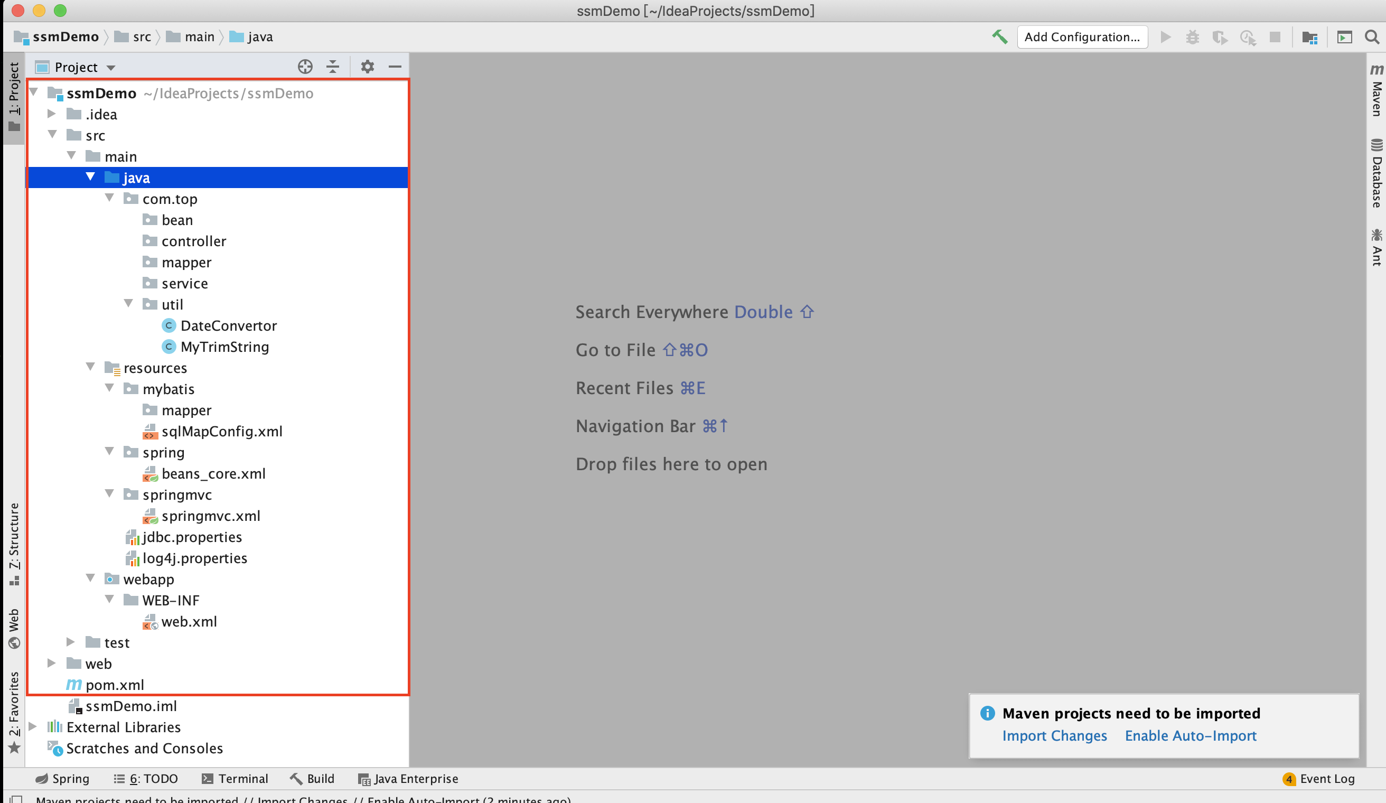
Task: Click the Search Everywhere magnifier icon
Action: click(x=1372, y=37)
